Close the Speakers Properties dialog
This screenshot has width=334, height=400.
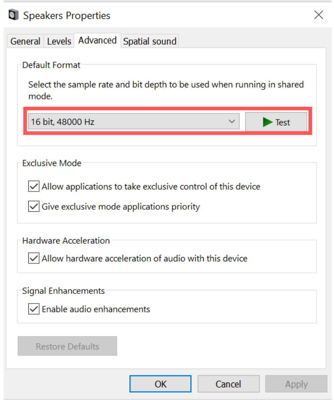[319, 15]
